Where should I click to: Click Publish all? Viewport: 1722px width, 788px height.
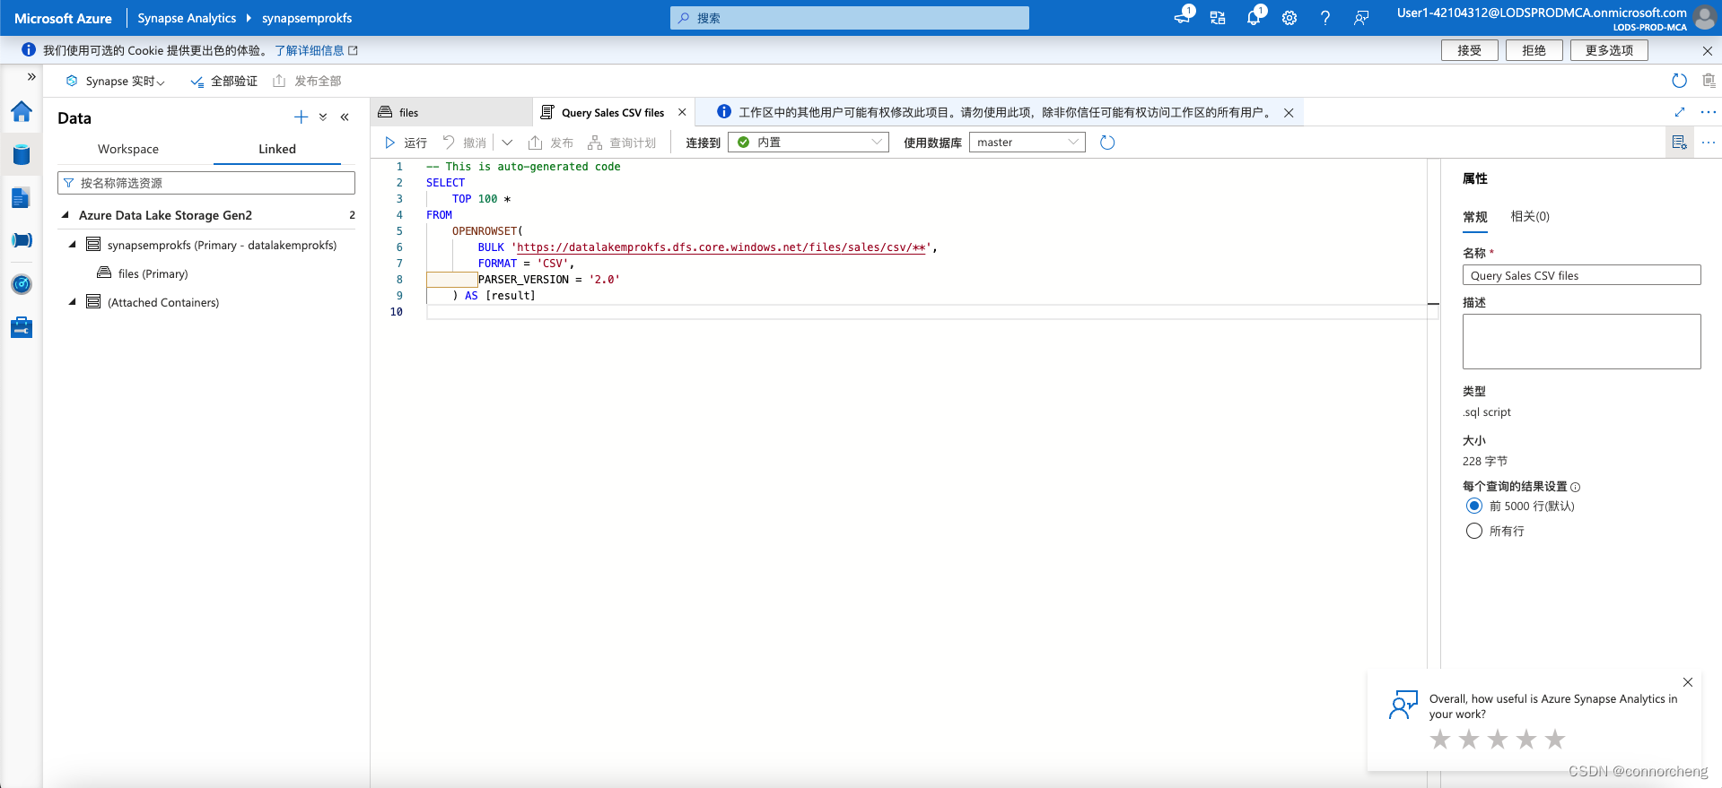coord(307,81)
